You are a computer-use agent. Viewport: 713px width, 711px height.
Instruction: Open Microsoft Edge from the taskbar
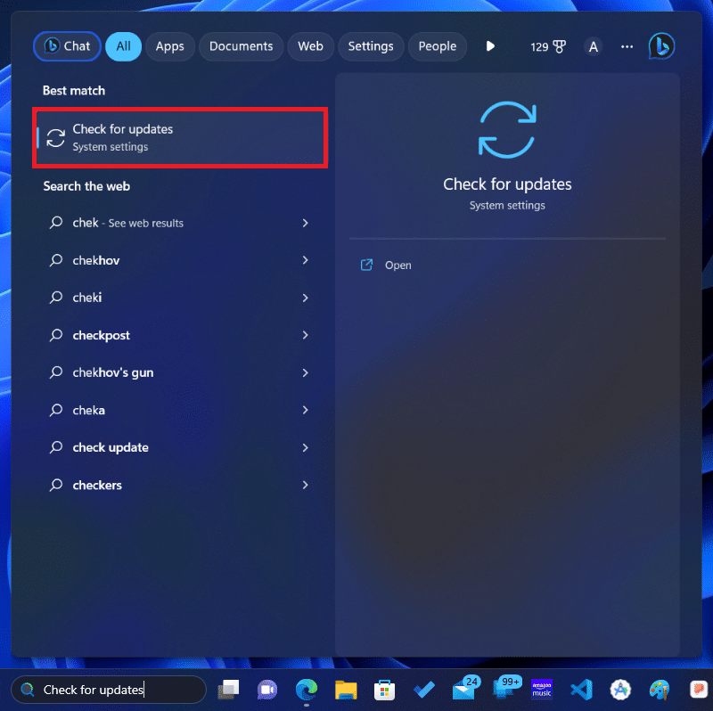306,690
